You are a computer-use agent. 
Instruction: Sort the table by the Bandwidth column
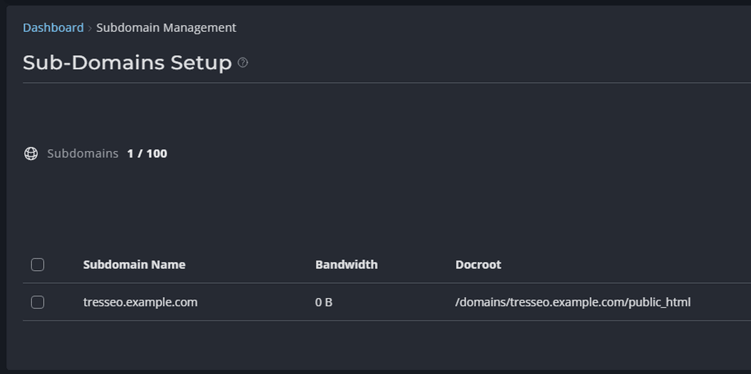coord(345,264)
